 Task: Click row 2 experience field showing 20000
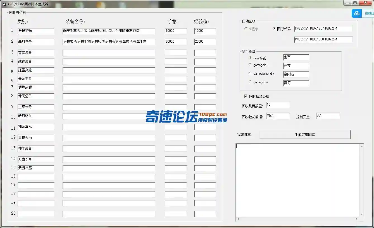[205, 42]
